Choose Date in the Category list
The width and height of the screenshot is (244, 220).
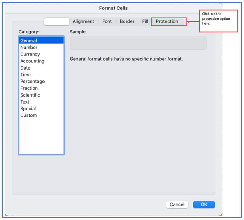[x=41, y=68]
